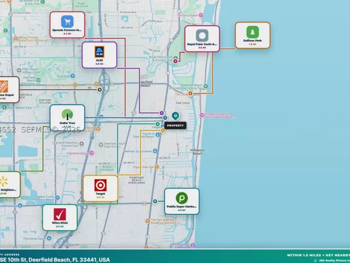Click 'POMPANO BEACH HIGHLANDS' map label

(x=137, y=180)
